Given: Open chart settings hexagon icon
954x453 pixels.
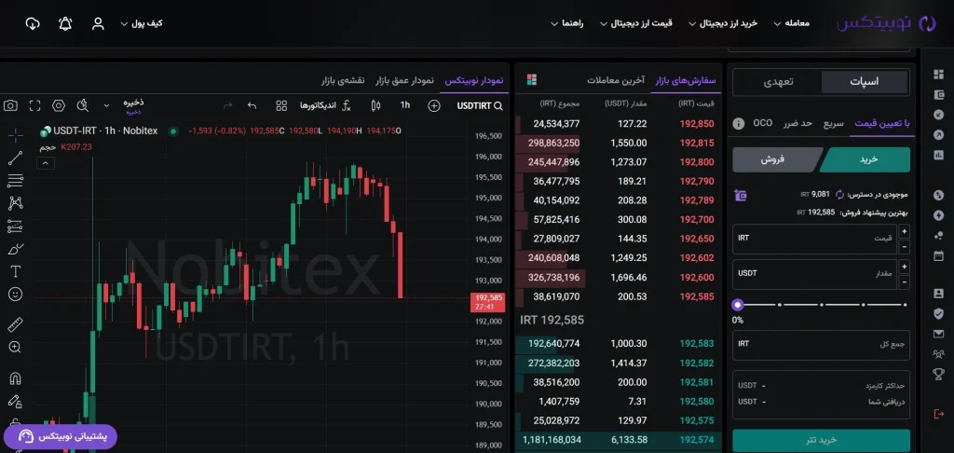Looking at the screenshot, I should 59,105.
